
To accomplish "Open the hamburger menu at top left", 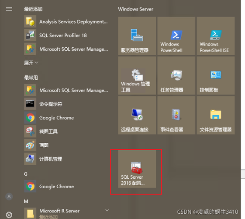I will click(9, 9).
